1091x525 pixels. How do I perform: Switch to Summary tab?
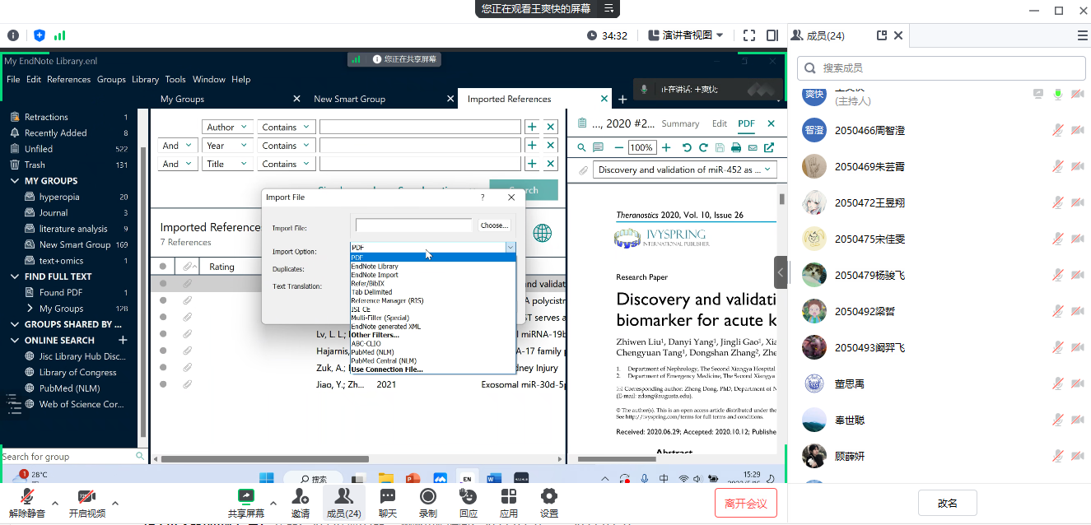pyautogui.click(x=680, y=123)
